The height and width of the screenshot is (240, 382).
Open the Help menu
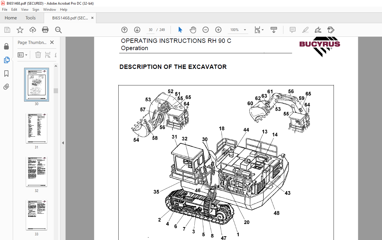64,10
